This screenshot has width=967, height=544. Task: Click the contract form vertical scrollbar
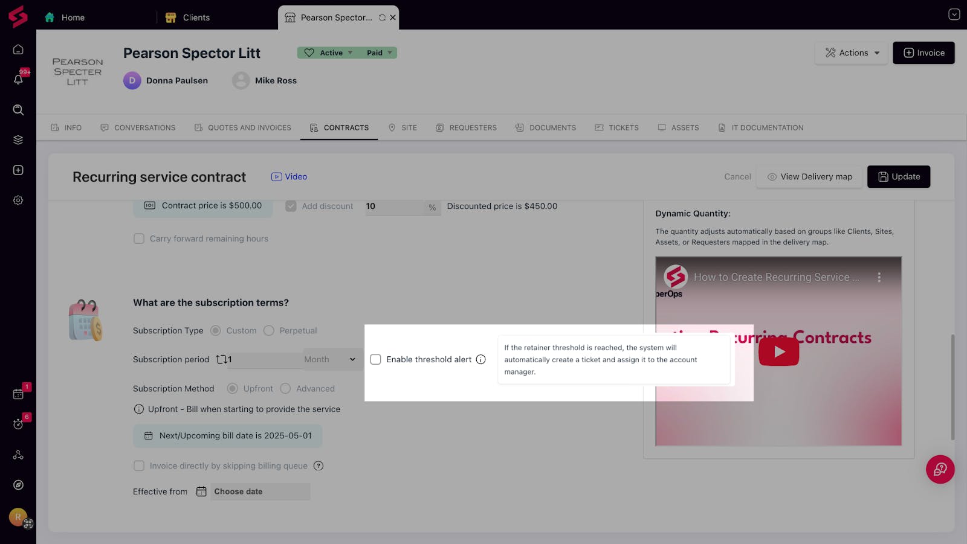tap(952, 387)
